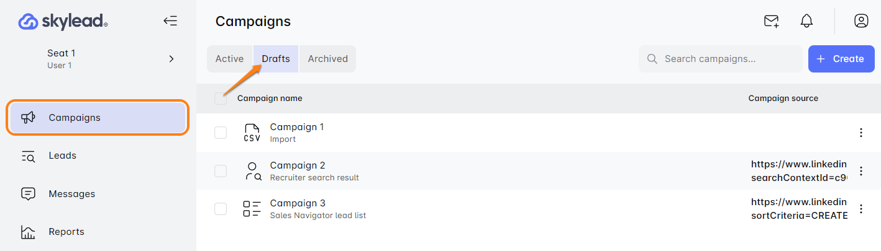The width and height of the screenshot is (881, 251).
Task: Click the Skylead logo
Action: (x=63, y=22)
